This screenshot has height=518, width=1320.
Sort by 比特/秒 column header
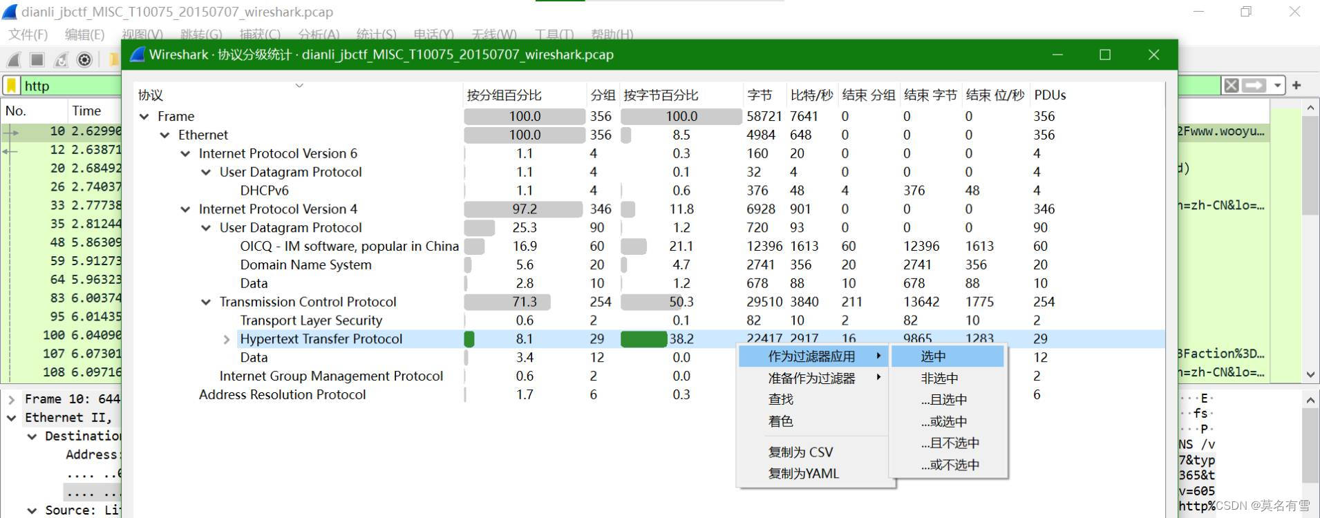811,95
